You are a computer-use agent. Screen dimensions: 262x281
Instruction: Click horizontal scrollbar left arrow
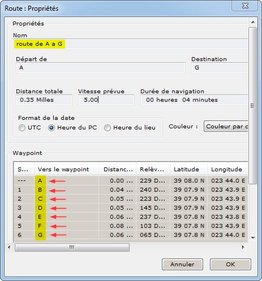click(x=9, y=247)
